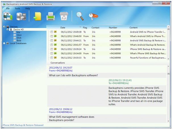
Task: Click the Recycle bin delete toolbar icon
Action: pyautogui.click(x=64, y=16)
